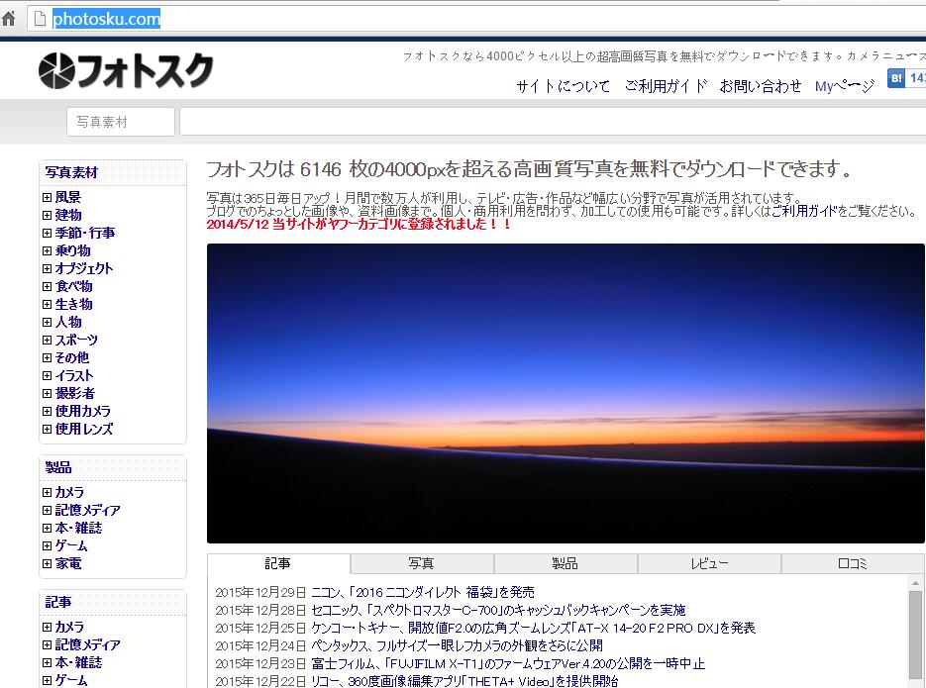The width and height of the screenshot is (926, 688).
Task: Open the 写真素材 search category field
Action: tap(121, 122)
